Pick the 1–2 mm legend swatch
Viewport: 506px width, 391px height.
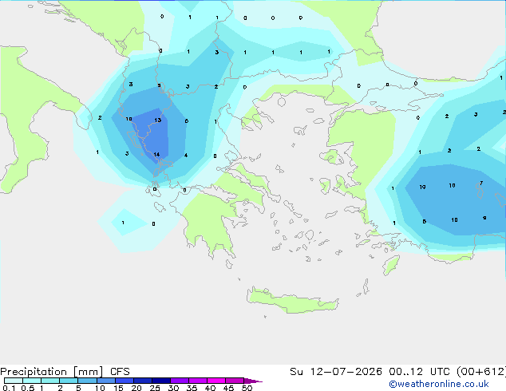[x=50, y=381]
